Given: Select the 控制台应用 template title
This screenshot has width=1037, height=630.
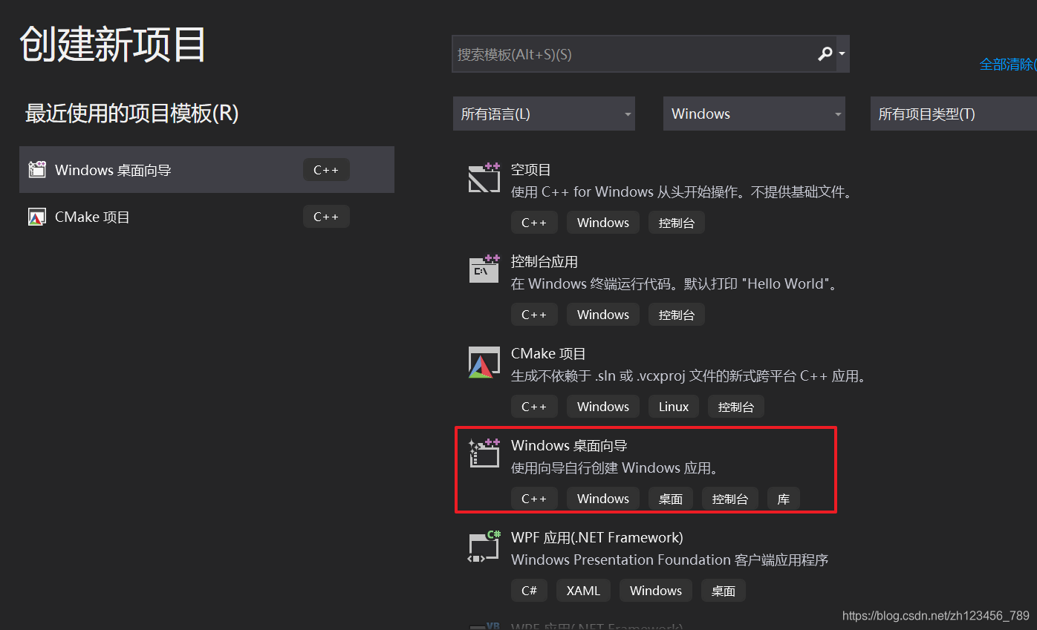Looking at the screenshot, I should [x=544, y=262].
